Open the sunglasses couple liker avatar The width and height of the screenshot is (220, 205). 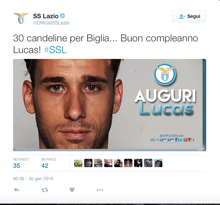118,163
